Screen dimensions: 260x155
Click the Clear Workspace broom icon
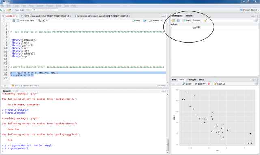206,20
